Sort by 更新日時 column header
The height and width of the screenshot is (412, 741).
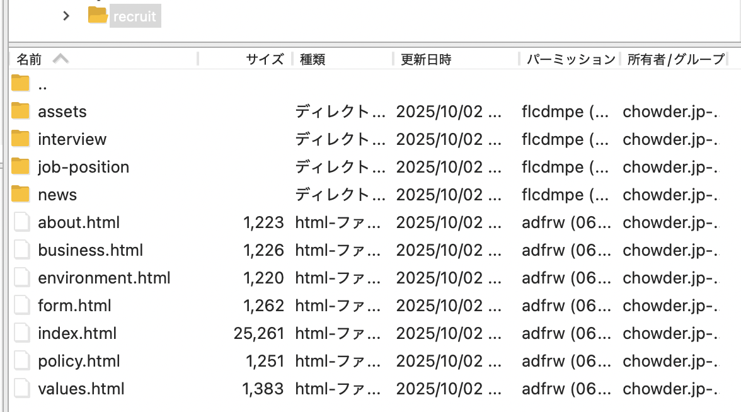click(426, 59)
